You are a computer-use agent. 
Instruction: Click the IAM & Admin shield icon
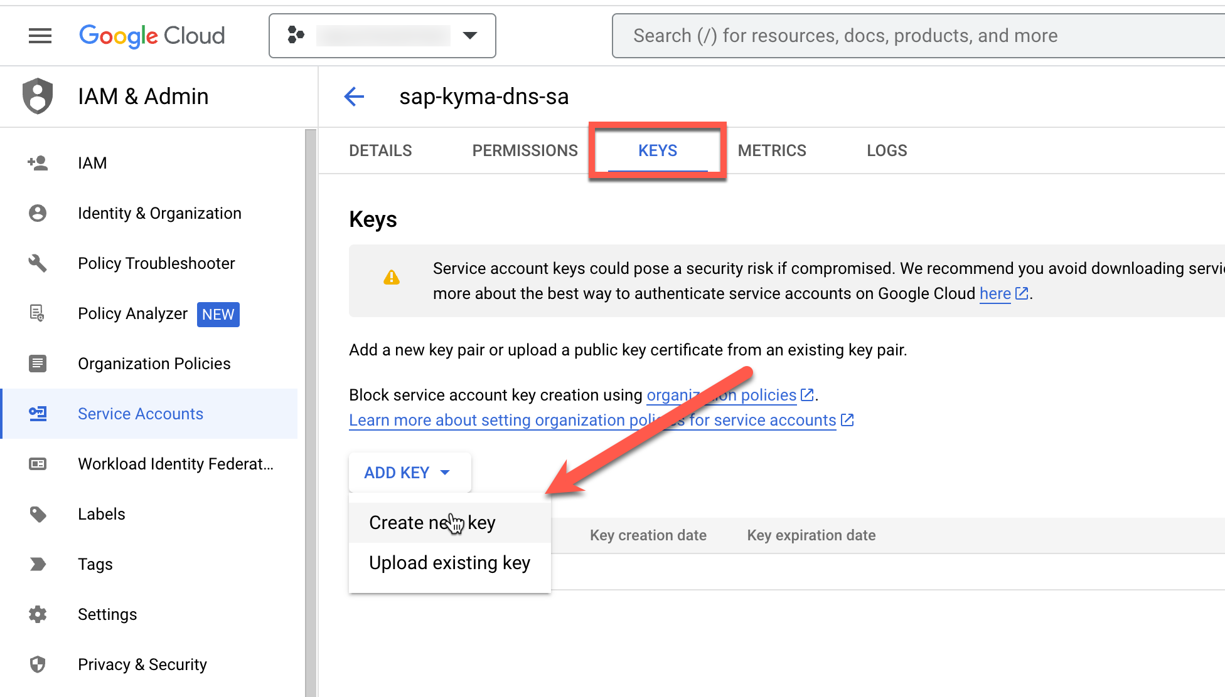(38, 96)
